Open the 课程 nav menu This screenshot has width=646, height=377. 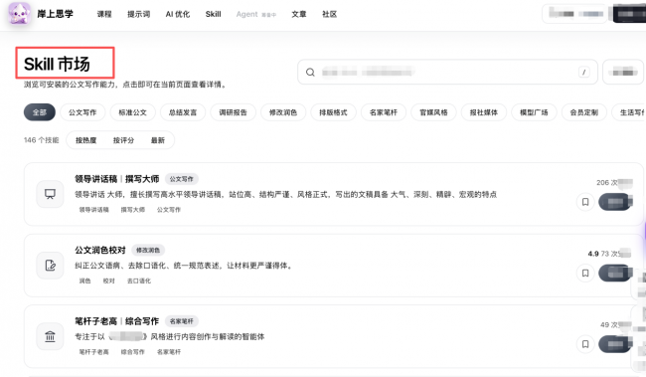(104, 14)
